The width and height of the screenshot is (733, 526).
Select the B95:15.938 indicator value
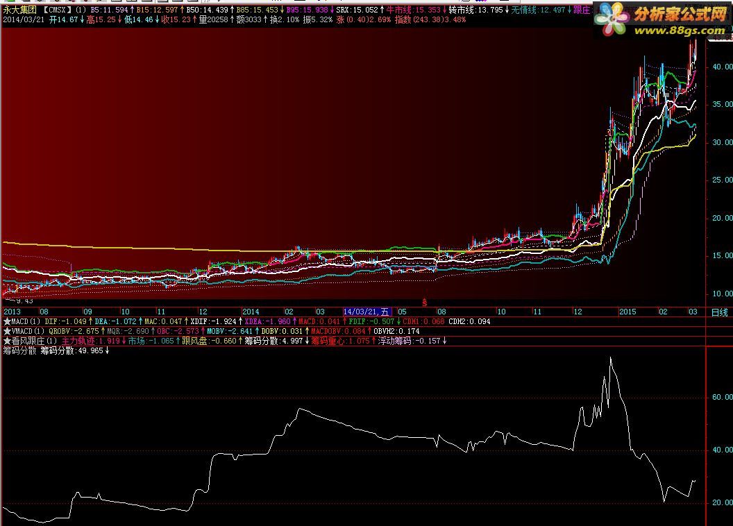pos(307,10)
